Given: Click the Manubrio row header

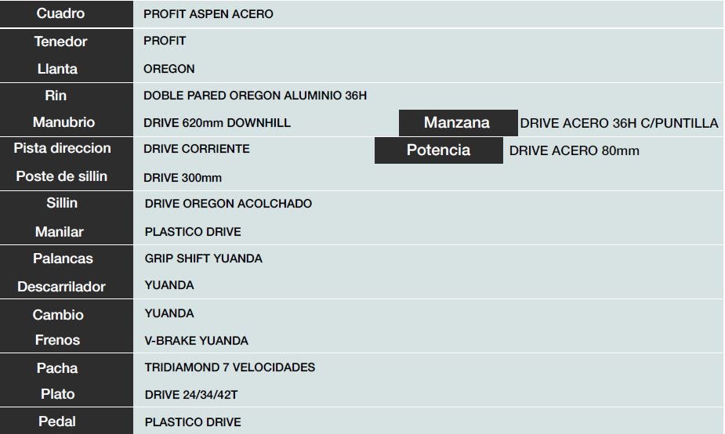Looking at the screenshot, I should [63, 122].
